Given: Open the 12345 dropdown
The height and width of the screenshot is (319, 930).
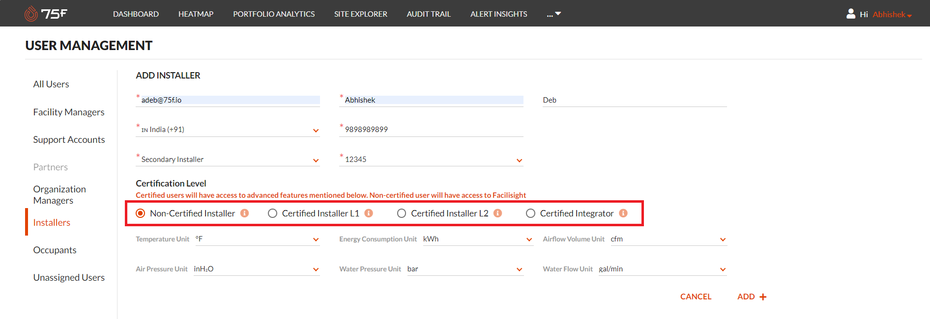Looking at the screenshot, I should (431, 159).
